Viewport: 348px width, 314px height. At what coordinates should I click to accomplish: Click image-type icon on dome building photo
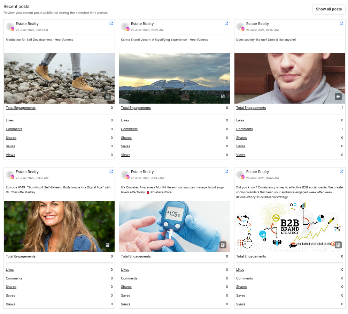223,96
